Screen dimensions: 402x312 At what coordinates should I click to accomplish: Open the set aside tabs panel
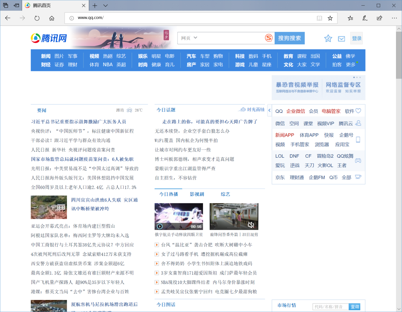point(6,5)
